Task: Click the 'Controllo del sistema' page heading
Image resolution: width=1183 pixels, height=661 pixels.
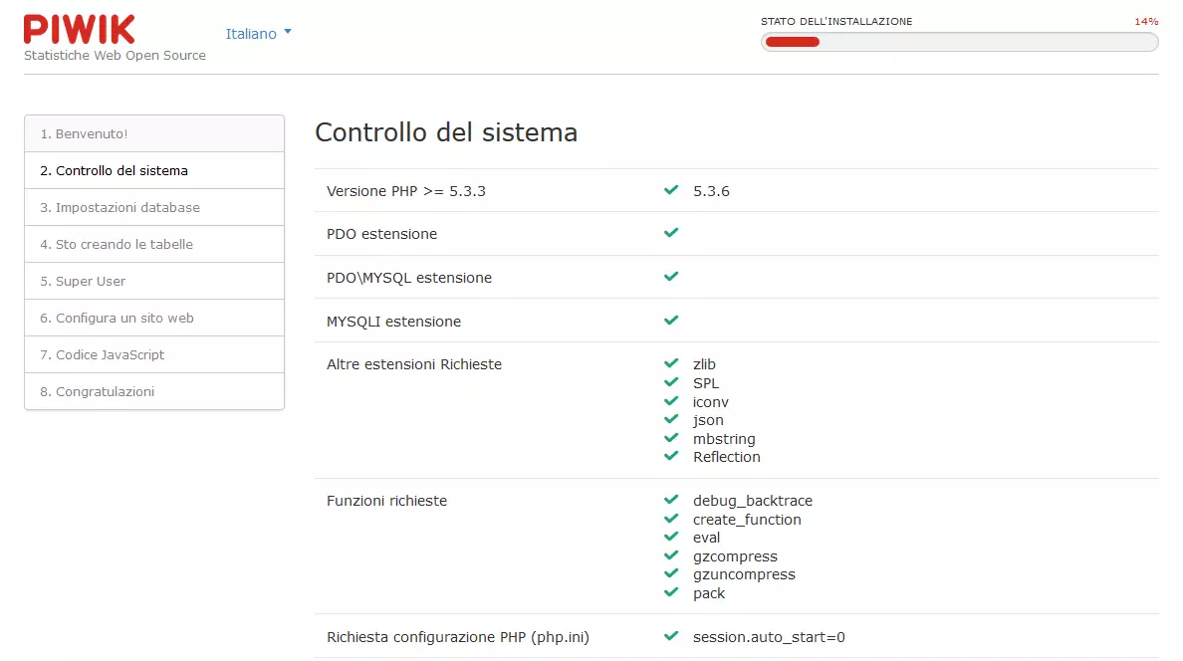Action: (x=446, y=132)
